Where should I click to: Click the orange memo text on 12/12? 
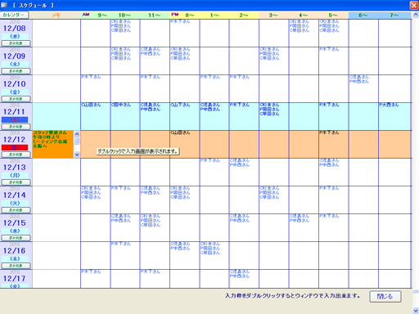tap(51, 139)
